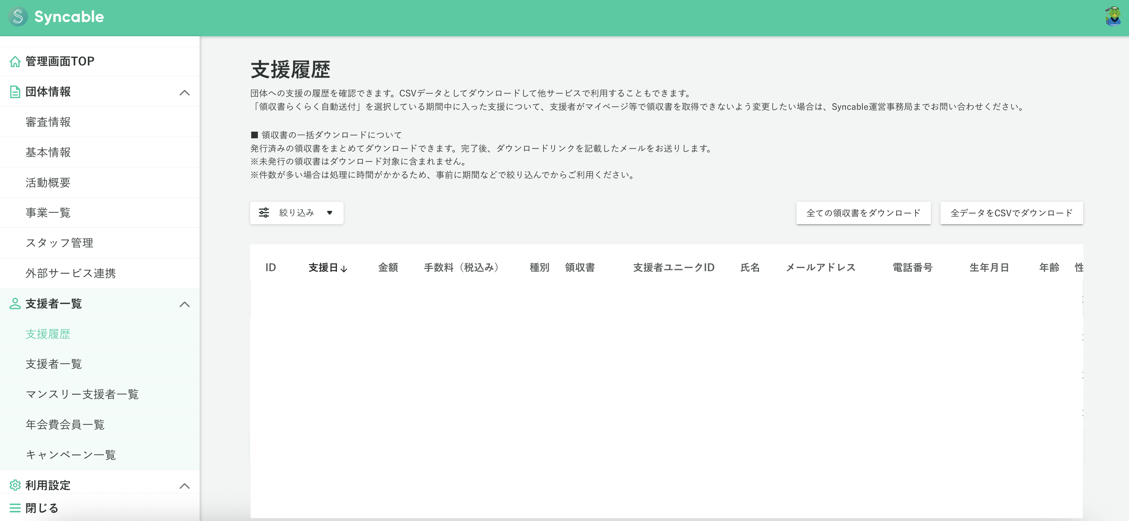Click 全データをCSVでダウンロード button
The height and width of the screenshot is (521, 1129).
[1011, 213]
